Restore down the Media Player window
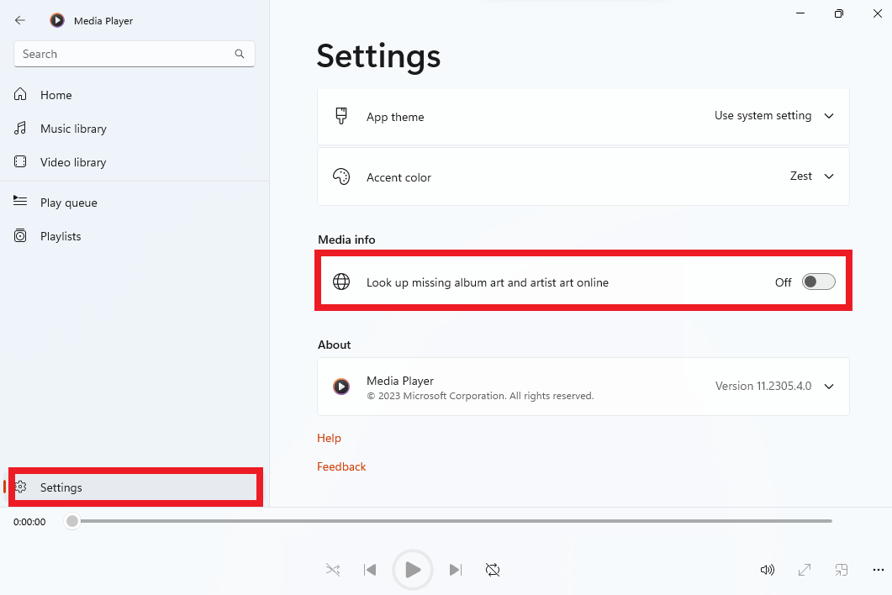This screenshot has width=892, height=595. 838,13
